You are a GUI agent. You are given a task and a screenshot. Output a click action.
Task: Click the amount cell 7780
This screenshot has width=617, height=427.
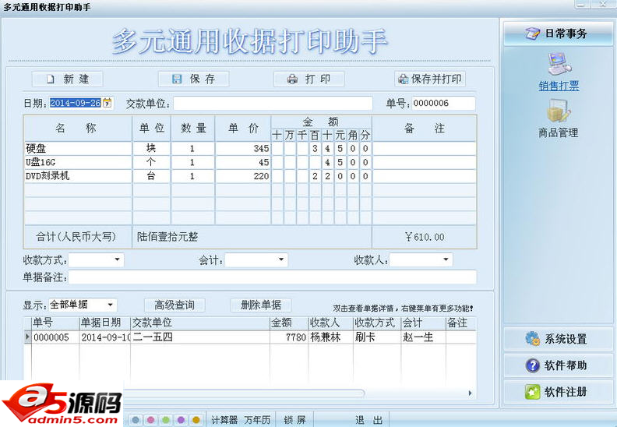pyautogui.click(x=289, y=337)
